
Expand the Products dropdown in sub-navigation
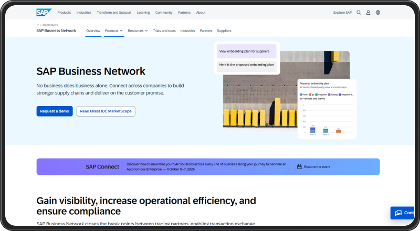[114, 31]
